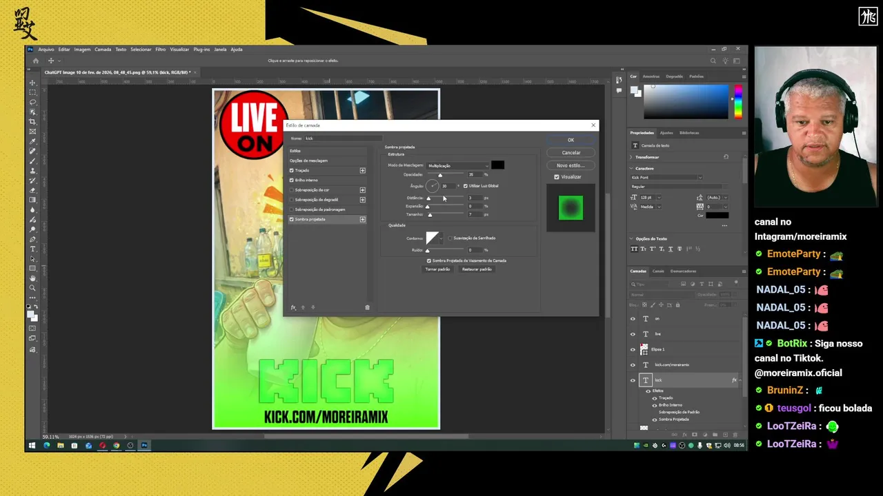Open the Windows Start menu
The height and width of the screenshot is (496, 883).
(32, 446)
